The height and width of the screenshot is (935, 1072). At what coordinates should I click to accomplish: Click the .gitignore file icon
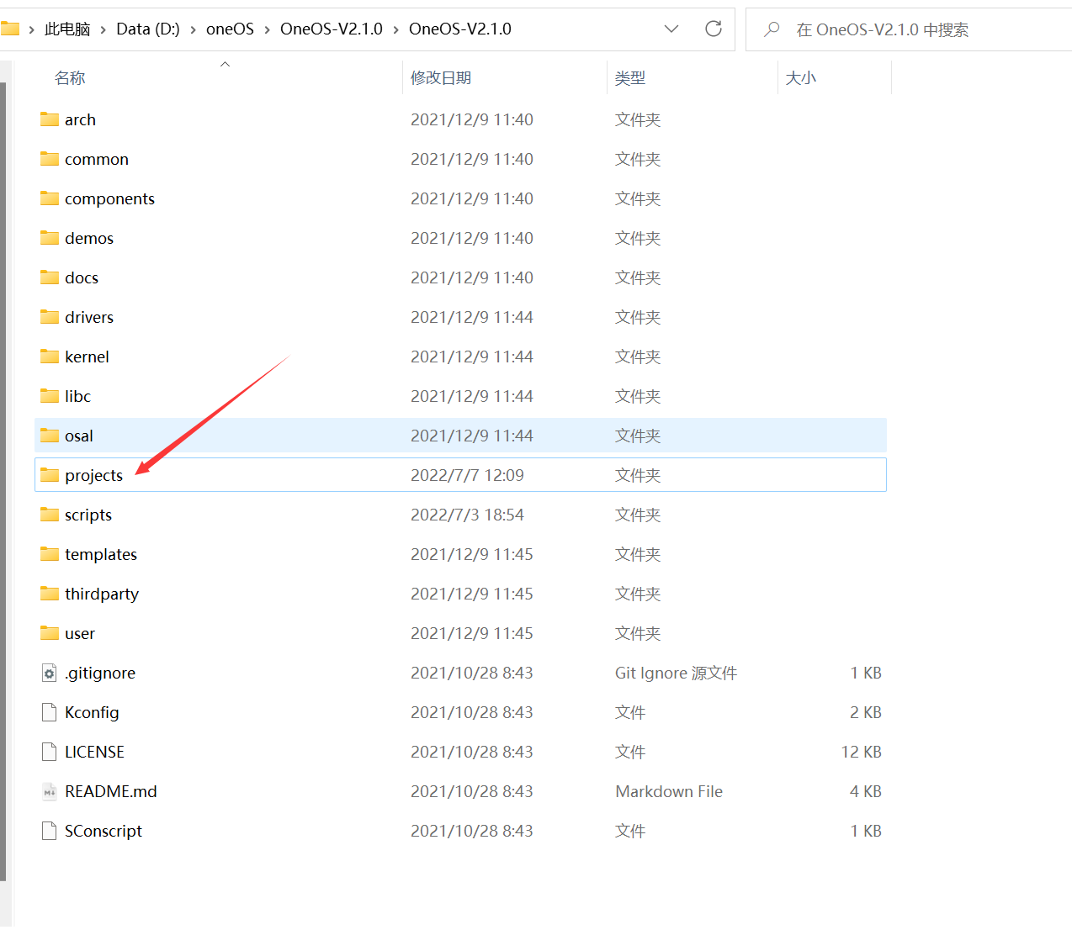50,673
